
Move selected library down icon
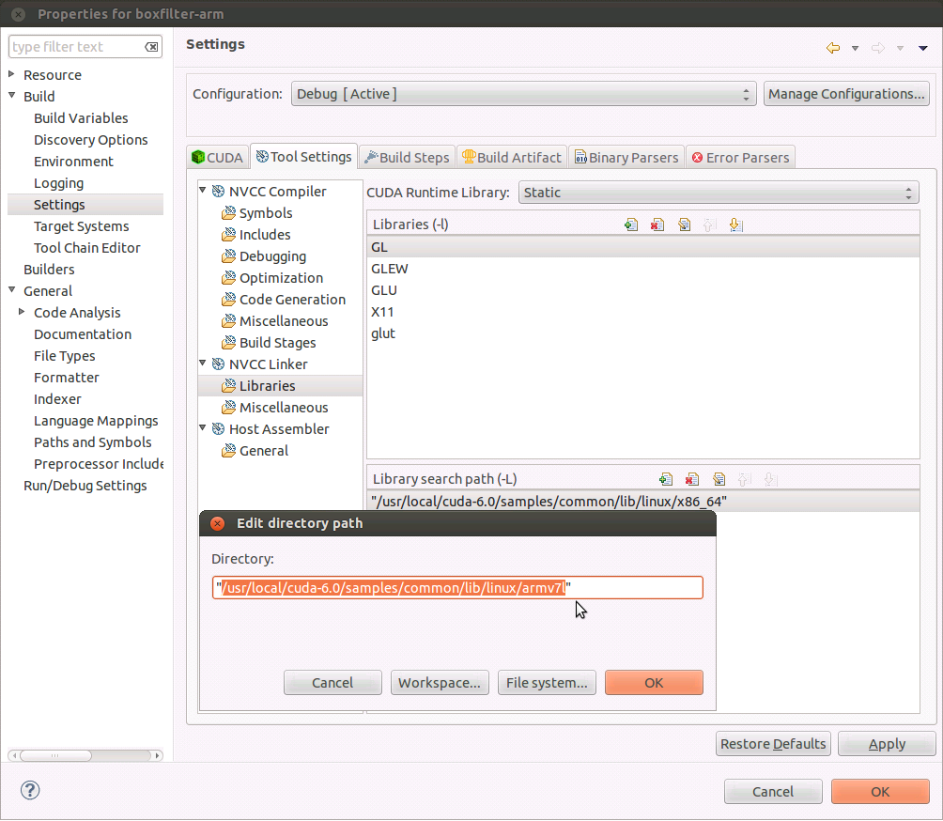(736, 225)
